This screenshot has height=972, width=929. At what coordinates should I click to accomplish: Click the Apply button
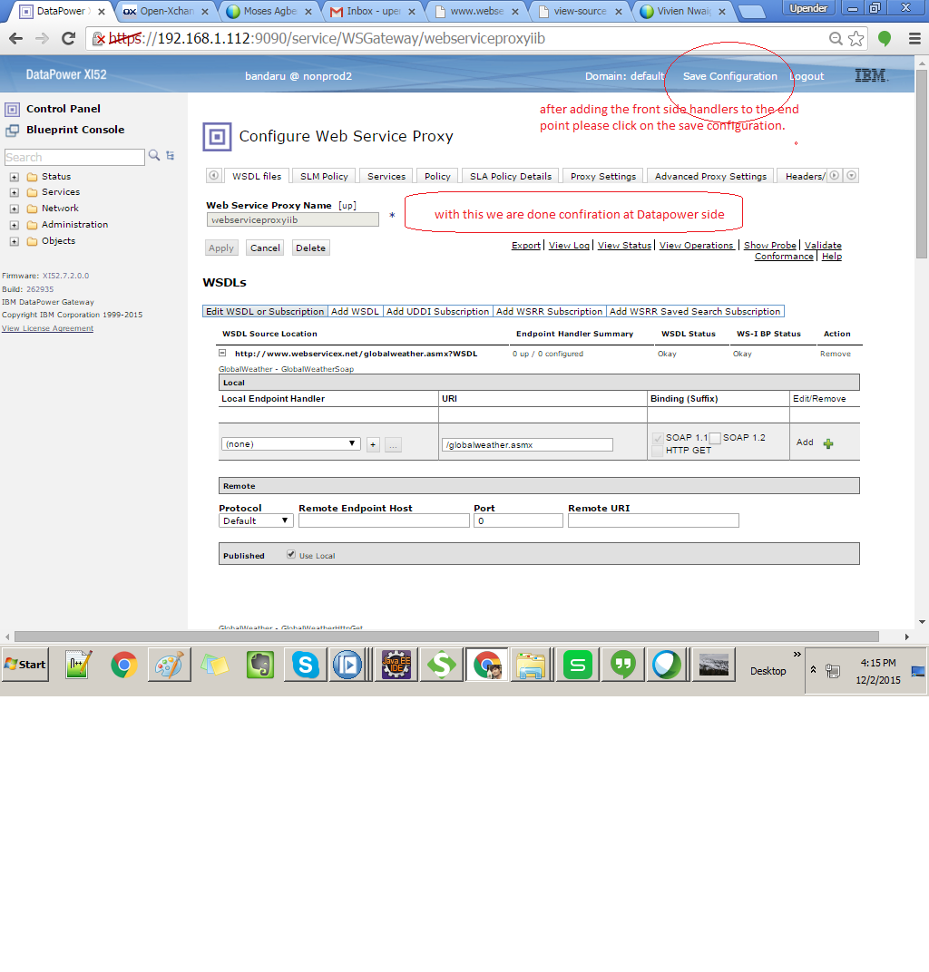click(221, 247)
